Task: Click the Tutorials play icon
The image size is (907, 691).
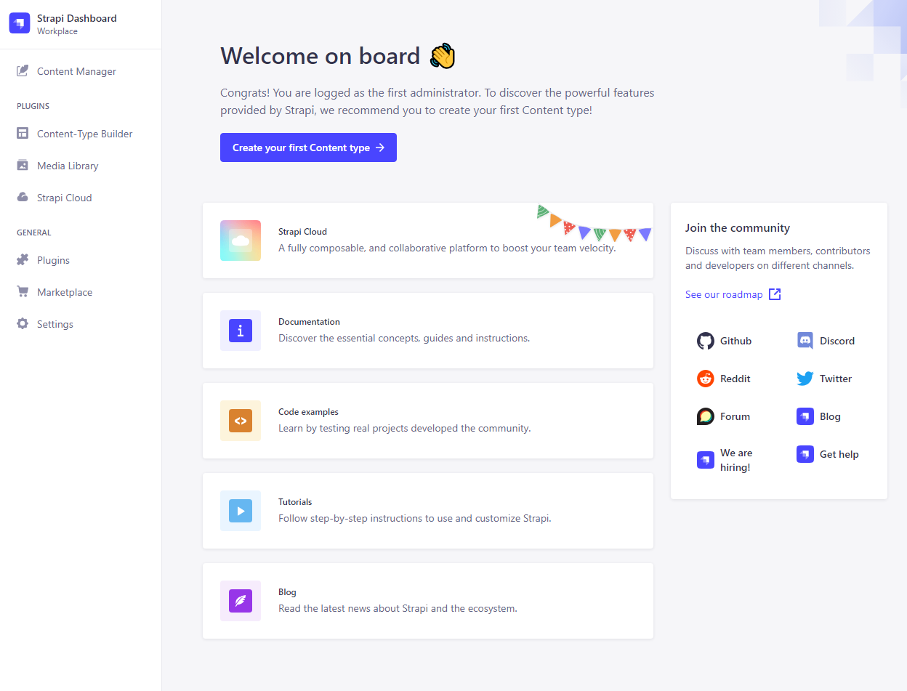Action: click(241, 511)
